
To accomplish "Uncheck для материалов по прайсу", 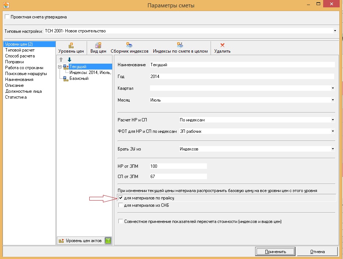I will pos(121,198).
